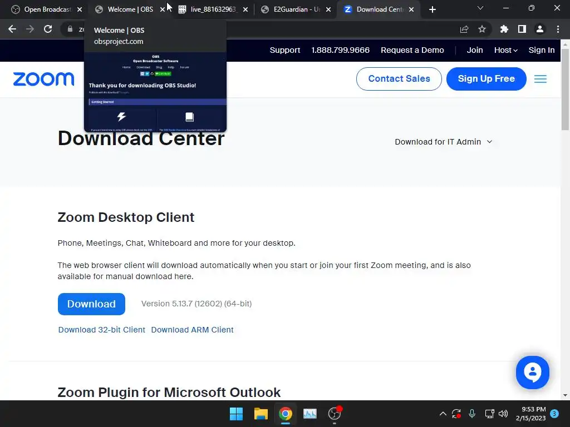Click the Sign Up Free button
This screenshot has height=427, width=570.
click(487, 79)
